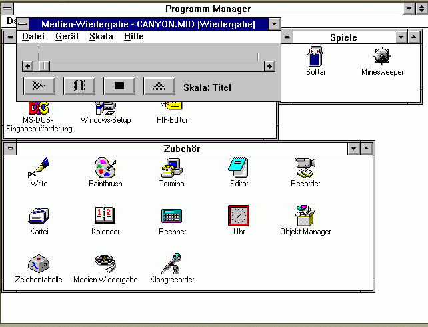The width and height of the screenshot is (428, 327).
Task: Open the Skala menu
Action: (x=101, y=36)
